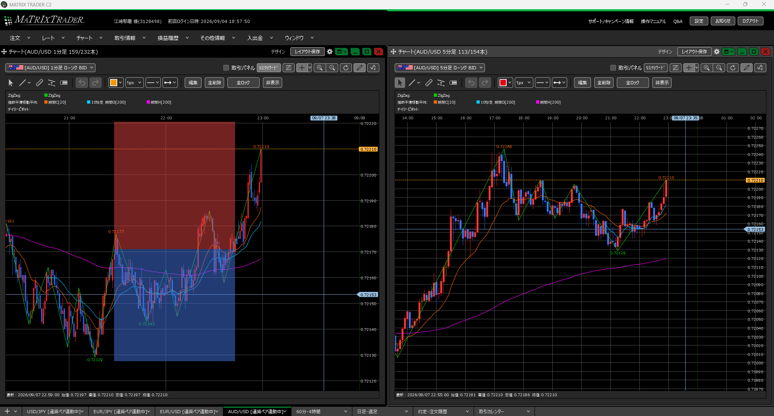Click 全ロック in 5-minute chart toolbar
The width and height of the screenshot is (774, 416).
633,83
